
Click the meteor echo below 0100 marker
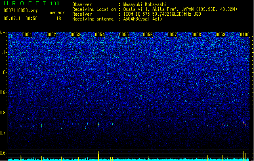[243, 123]
